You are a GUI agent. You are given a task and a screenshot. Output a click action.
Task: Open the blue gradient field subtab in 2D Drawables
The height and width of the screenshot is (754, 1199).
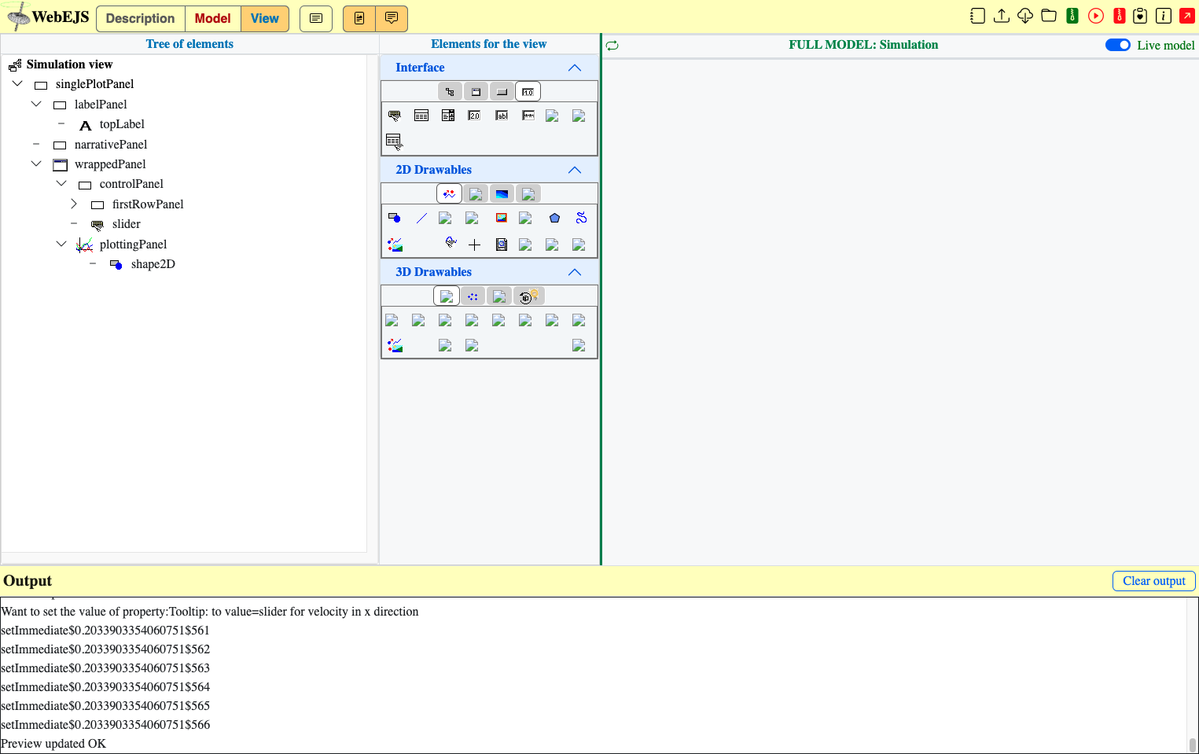click(502, 193)
